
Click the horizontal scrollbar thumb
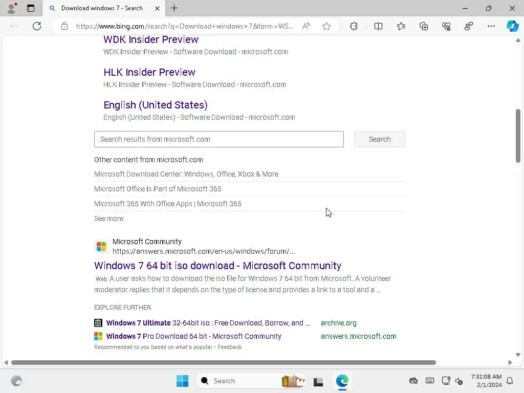(223, 363)
